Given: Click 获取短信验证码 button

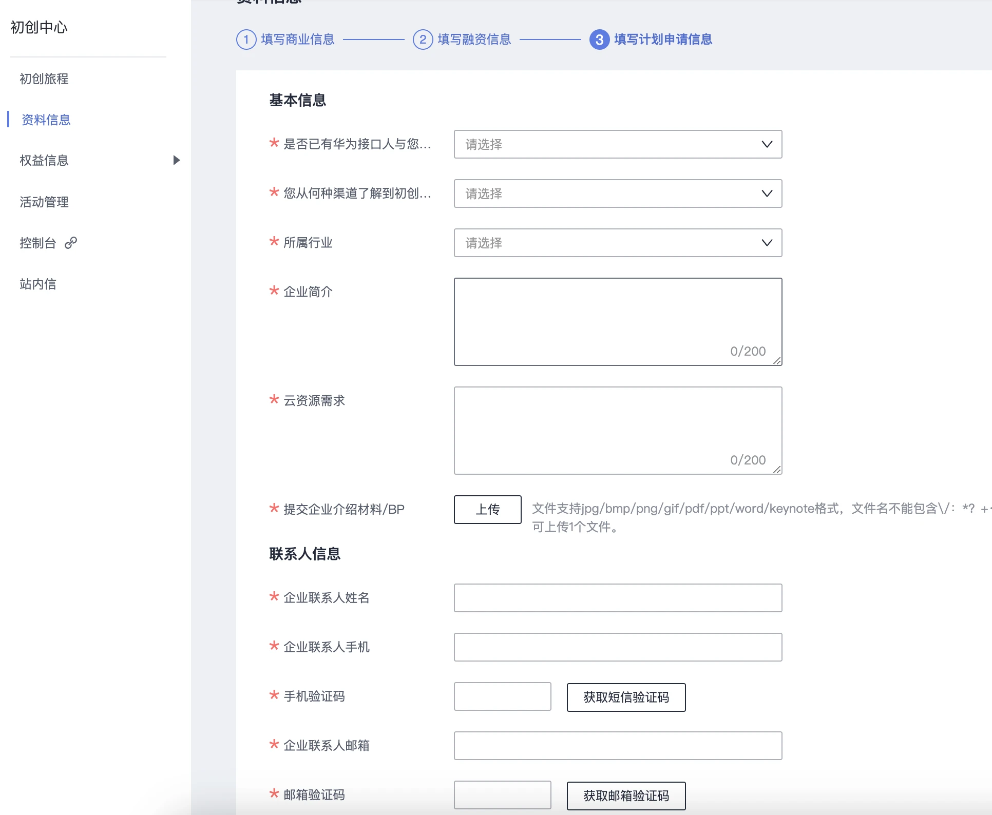Looking at the screenshot, I should 626,697.
